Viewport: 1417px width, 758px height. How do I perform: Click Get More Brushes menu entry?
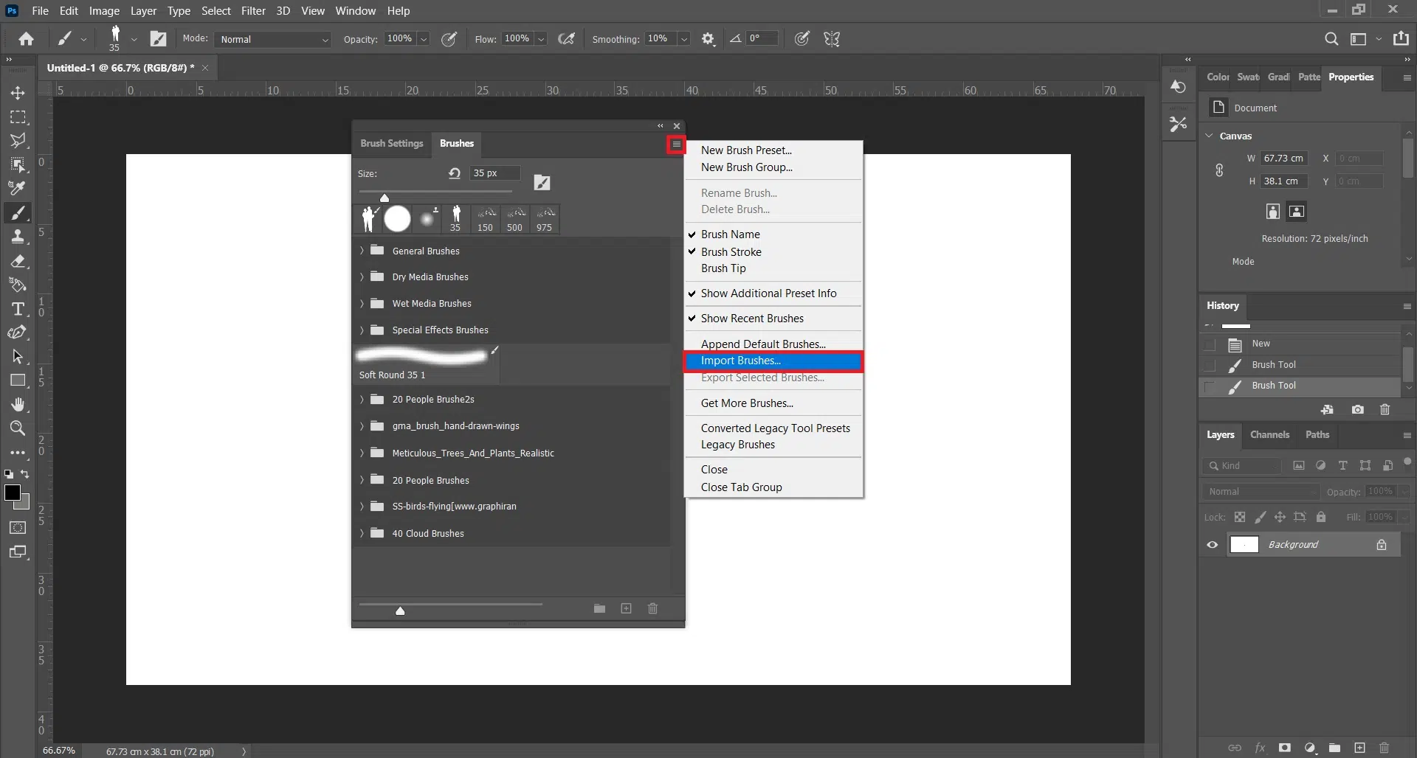click(x=747, y=403)
